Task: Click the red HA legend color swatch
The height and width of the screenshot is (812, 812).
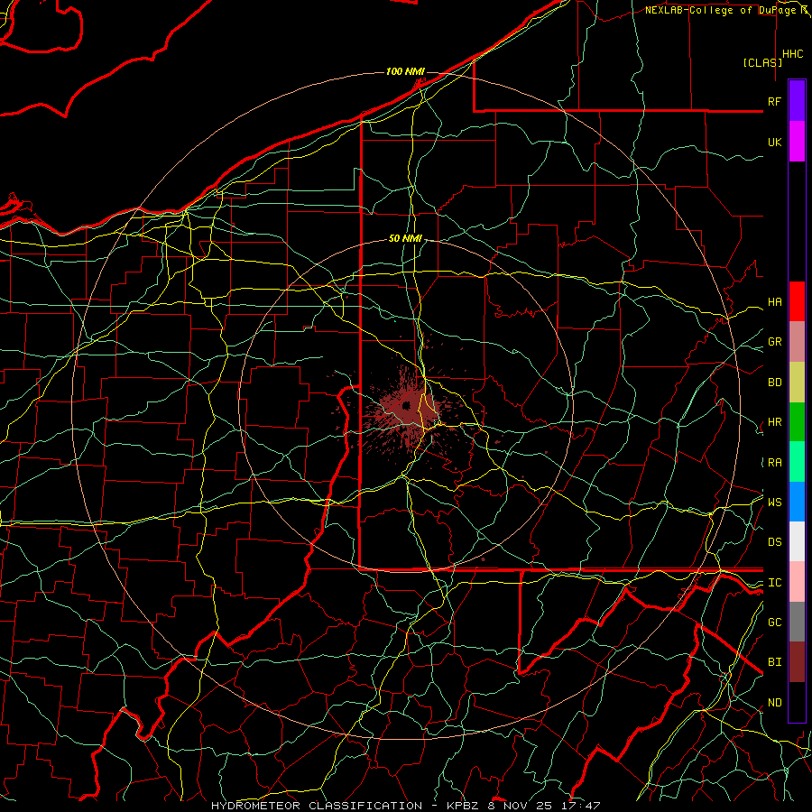Action: click(797, 301)
